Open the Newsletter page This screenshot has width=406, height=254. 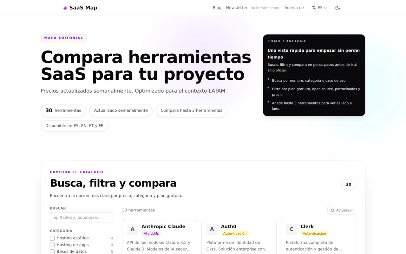click(237, 8)
